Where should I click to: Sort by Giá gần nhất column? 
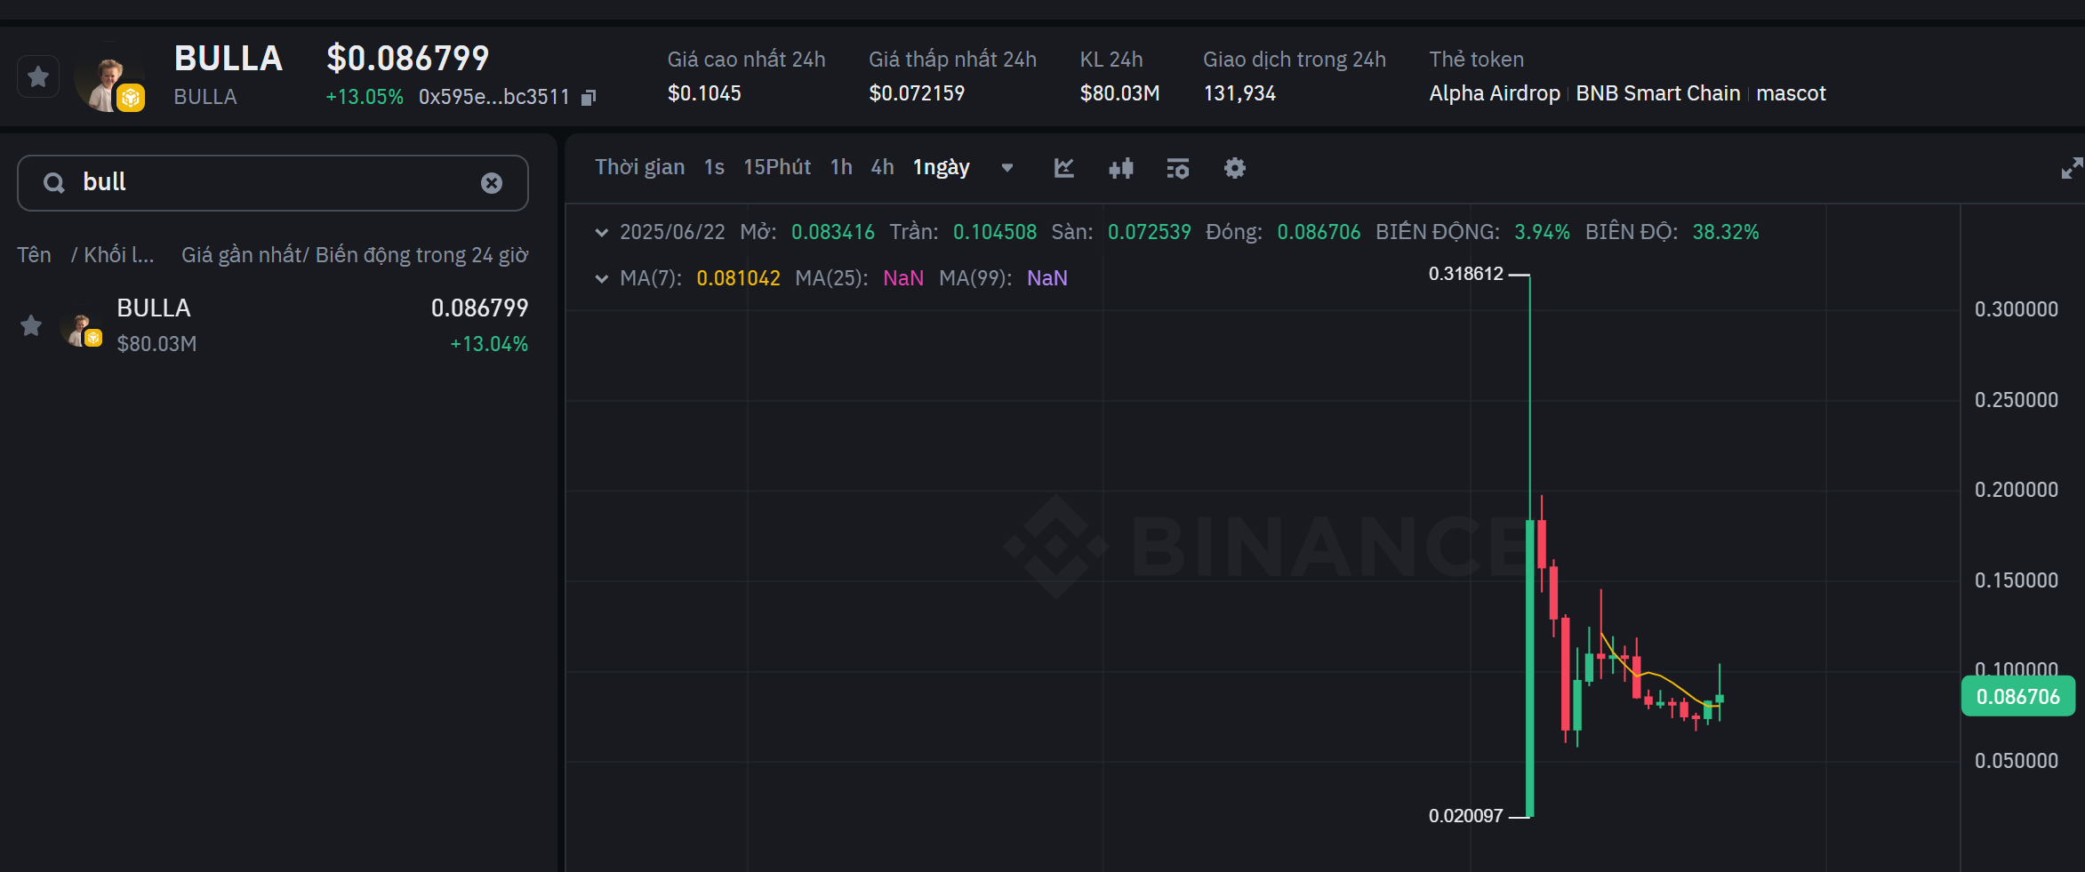(x=242, y=255)
